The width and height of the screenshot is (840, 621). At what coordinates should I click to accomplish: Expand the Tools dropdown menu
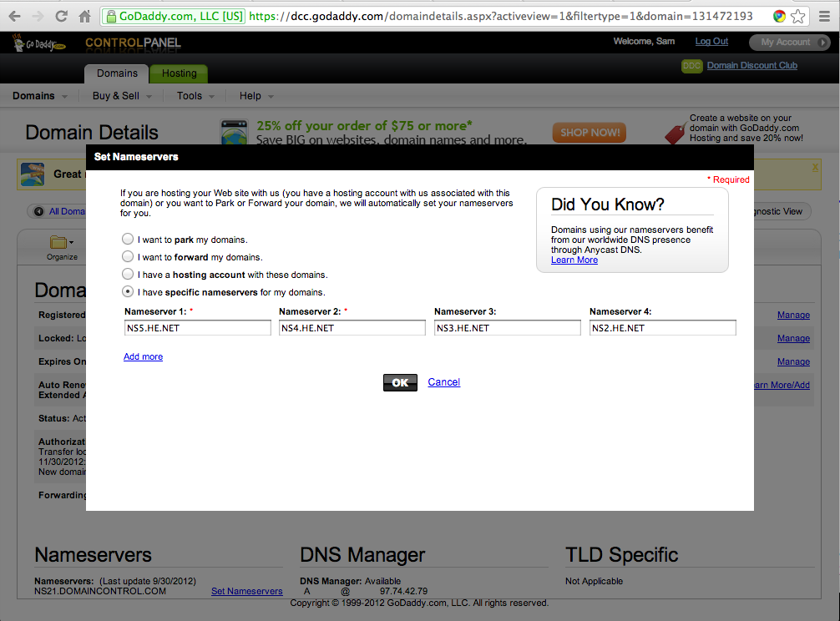pyautogui.click(x=195, y=96)
